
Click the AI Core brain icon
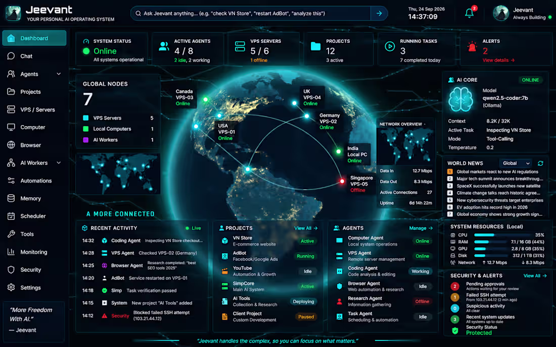tap(460, 100)
